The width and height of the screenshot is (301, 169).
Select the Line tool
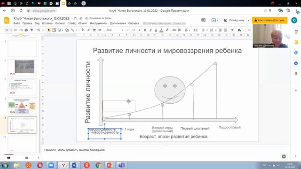[x=72, y=30]
